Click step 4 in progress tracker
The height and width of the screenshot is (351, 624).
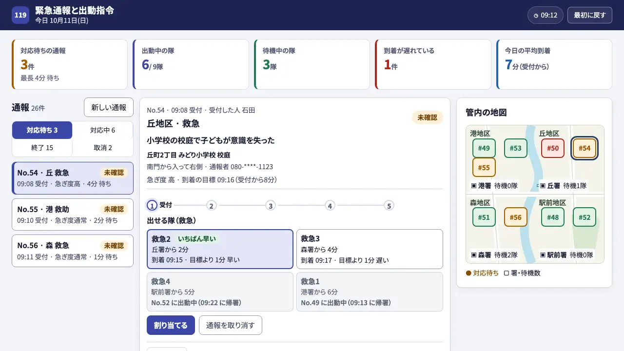(x=330, y=205)
